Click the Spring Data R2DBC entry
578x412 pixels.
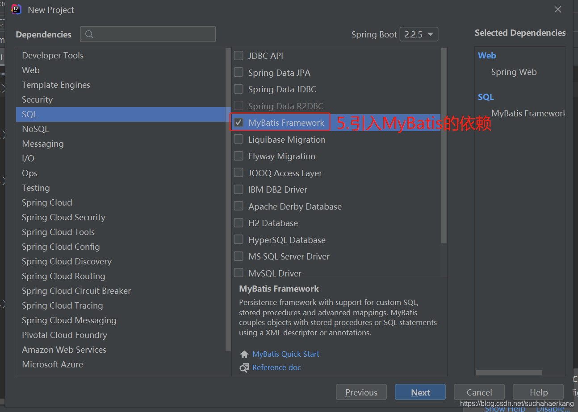pos(285,106)
